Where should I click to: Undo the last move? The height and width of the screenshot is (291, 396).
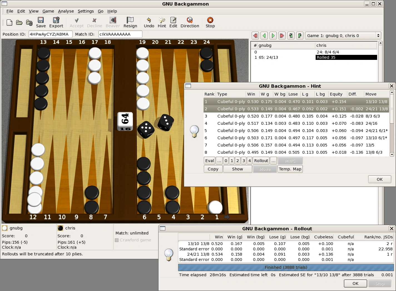149,22
